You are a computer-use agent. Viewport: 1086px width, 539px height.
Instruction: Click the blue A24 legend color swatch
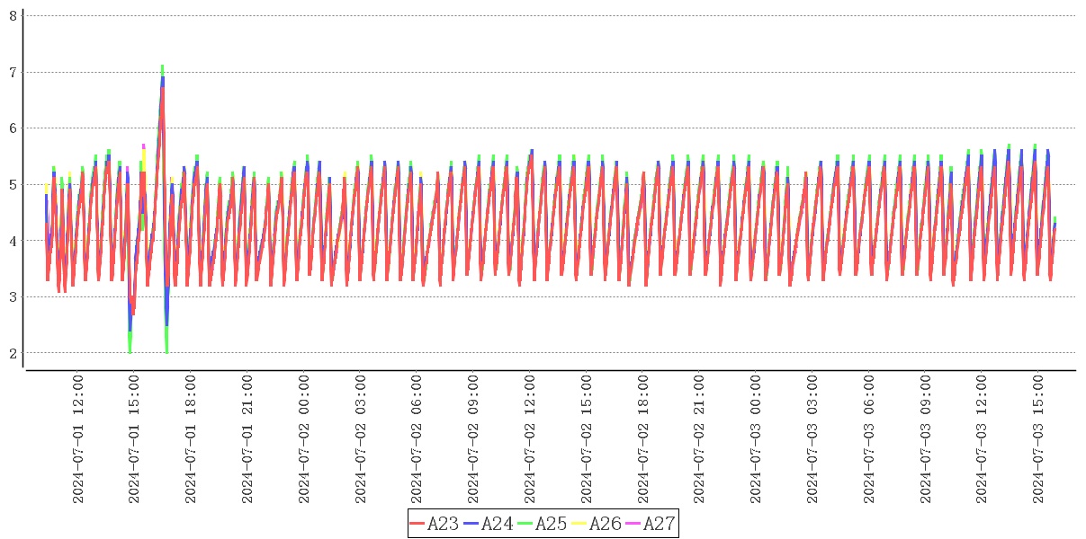click(x=471, y=524)
